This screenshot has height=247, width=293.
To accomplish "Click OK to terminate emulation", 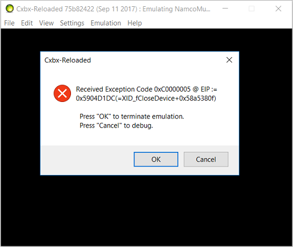I will pyautogui.click(x=156, y=159).
